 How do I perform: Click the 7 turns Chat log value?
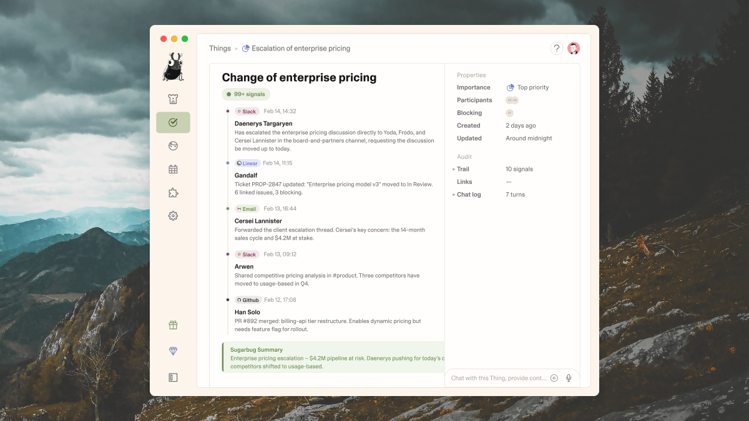(516, 195)
